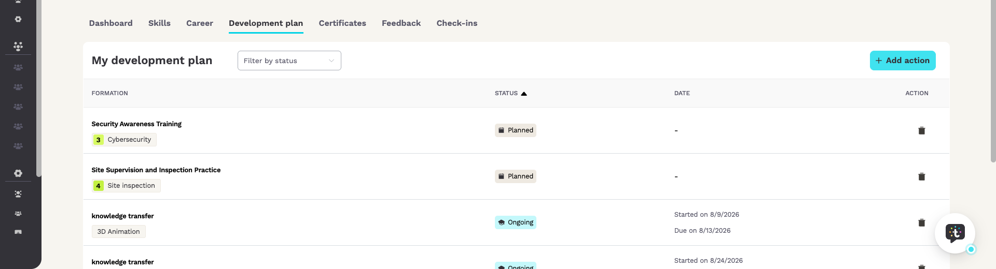Click the Started on 8/9/2026 text
996x269 pixels.
pos(707,215)
